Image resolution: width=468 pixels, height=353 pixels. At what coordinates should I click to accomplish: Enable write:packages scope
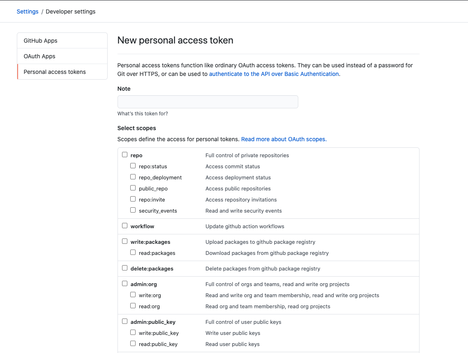124,241
